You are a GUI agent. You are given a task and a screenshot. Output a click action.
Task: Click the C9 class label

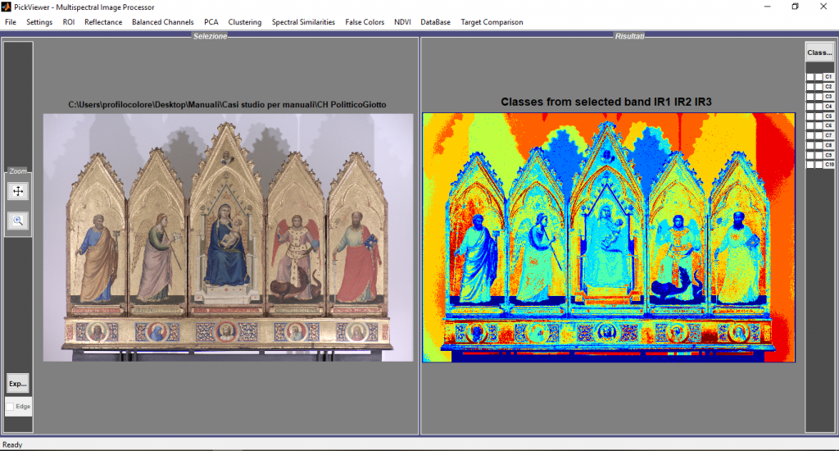click(829, 155)
